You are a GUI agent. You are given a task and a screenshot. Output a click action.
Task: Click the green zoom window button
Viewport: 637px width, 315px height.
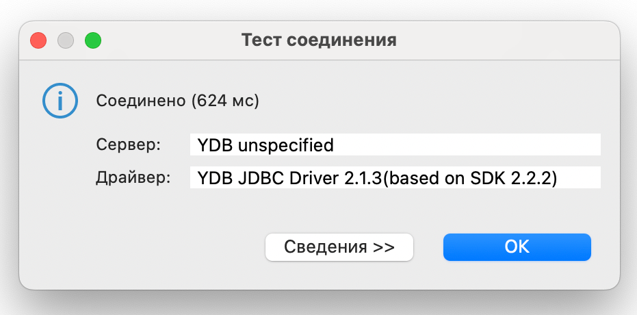pyautogui.click(x=92, y=40)
